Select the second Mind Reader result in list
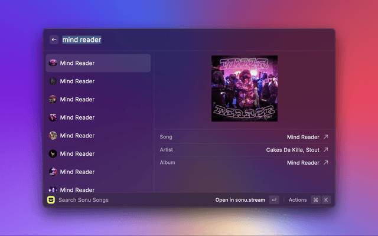The height and width of the screenshot is (236, 378). [x=98, y=81]
